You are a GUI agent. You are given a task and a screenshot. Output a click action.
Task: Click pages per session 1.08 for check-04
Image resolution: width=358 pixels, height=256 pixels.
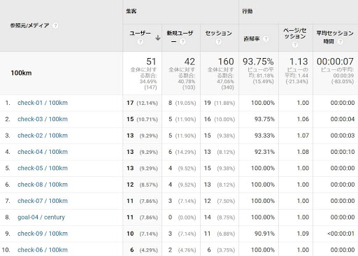303,152
